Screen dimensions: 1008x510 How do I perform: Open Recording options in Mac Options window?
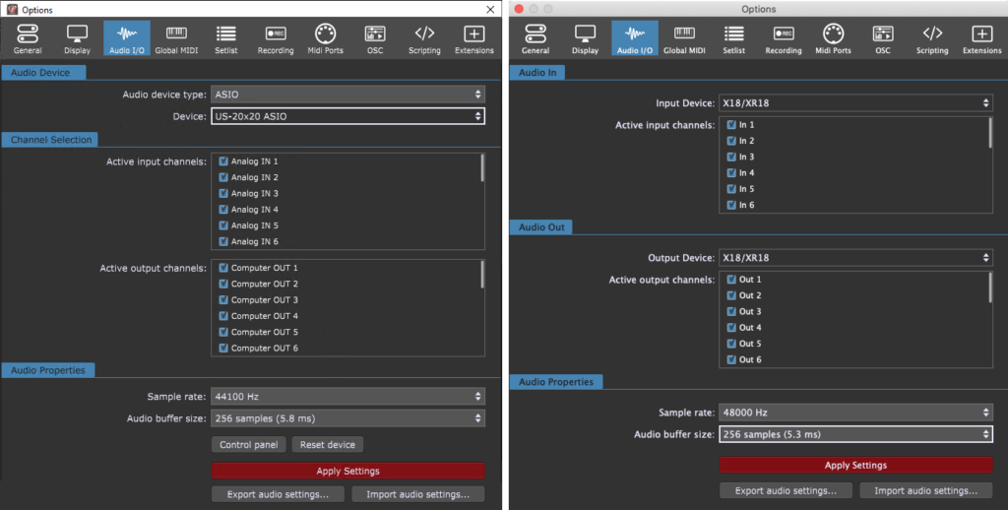click(x=783, y=38)
